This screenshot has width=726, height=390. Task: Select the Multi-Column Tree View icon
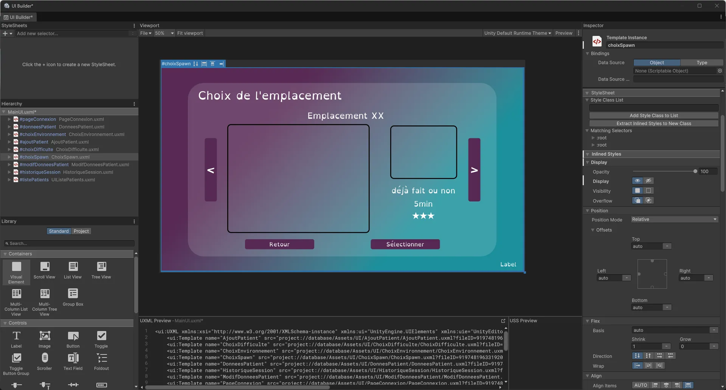pyautogui.click(x=45, y=294)
